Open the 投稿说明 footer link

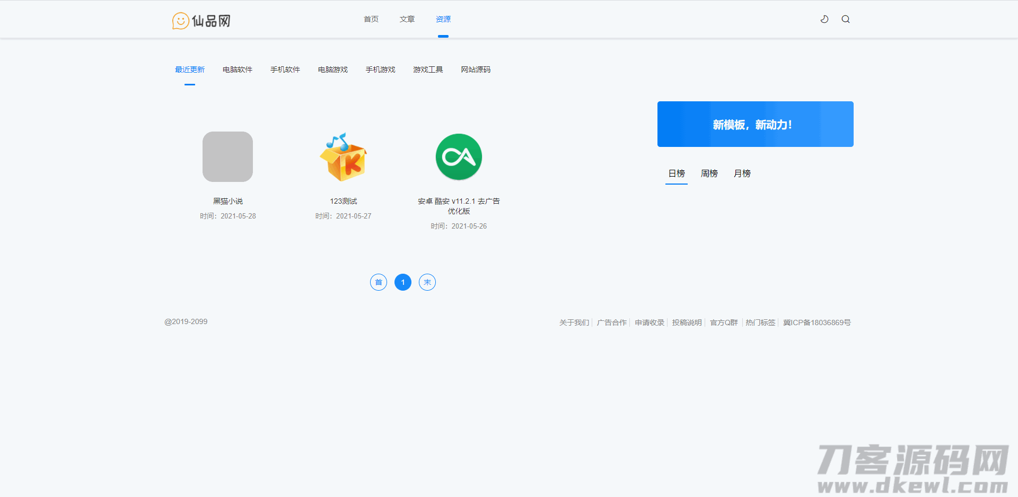[687, 322]
